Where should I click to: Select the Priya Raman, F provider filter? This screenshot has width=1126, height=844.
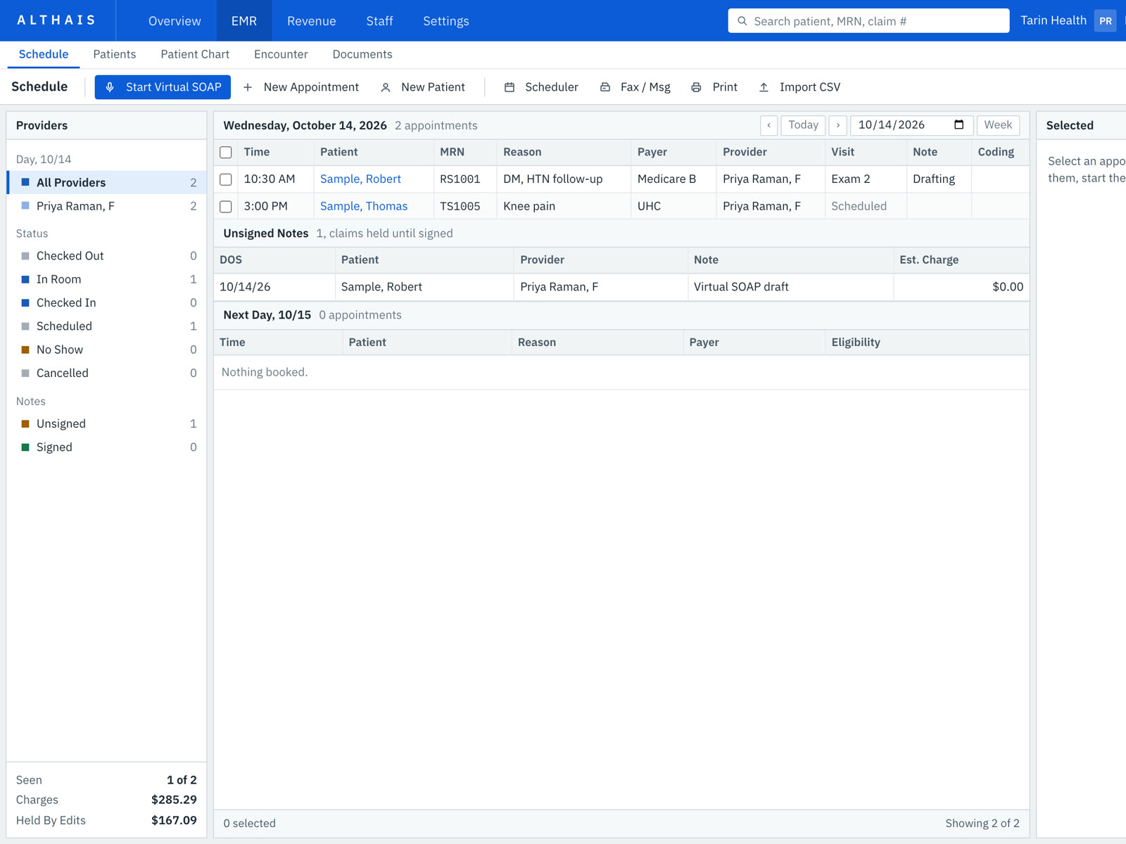click(106, 206)
